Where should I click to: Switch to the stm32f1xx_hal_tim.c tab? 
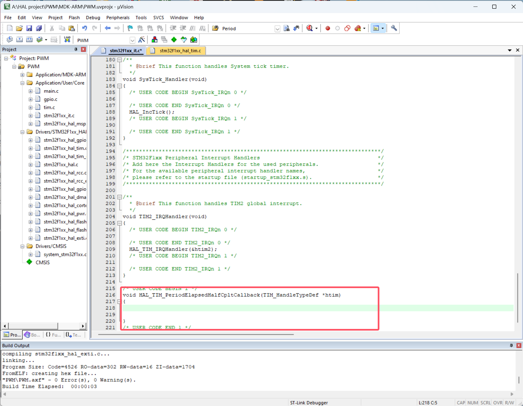(180, 50)
